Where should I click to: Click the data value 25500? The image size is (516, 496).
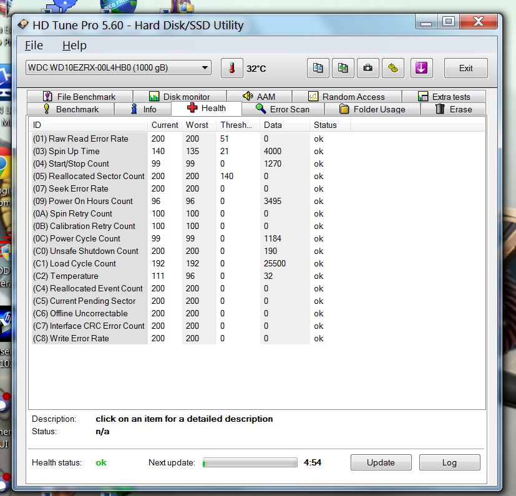coord(275,264)
